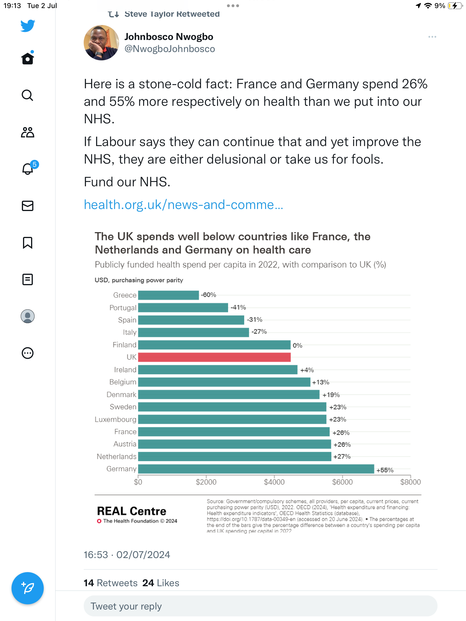View the 14 Retweets list
The width and height of the screenshot is (466, 621).
pyautogui.click(x=111, y=583)
